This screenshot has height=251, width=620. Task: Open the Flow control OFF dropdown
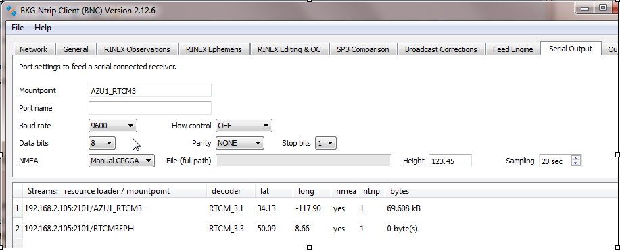click(x=243, y=126)
